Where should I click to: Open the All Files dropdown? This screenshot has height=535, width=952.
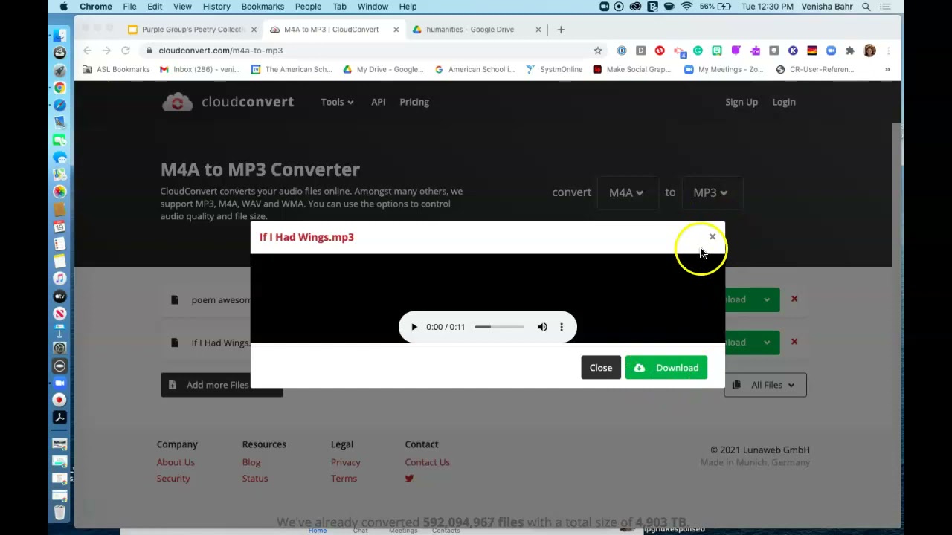coord(765,385)
